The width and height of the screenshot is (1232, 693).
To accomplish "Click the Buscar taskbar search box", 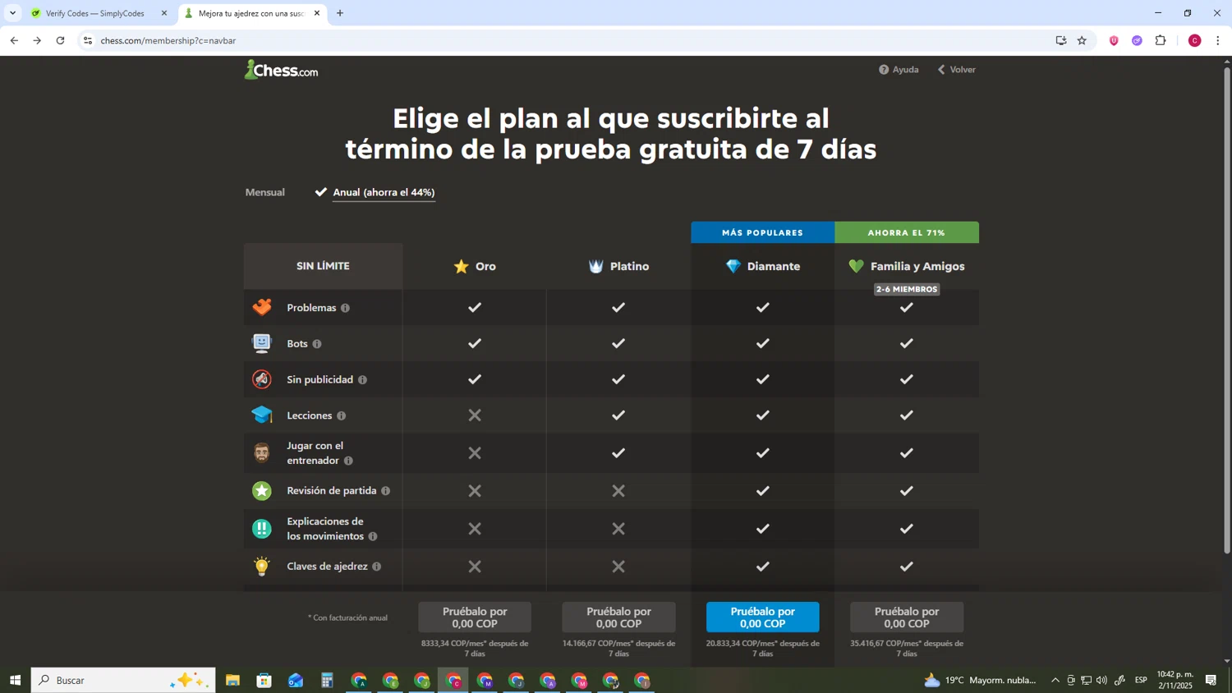I will click(x=123, y=680).
